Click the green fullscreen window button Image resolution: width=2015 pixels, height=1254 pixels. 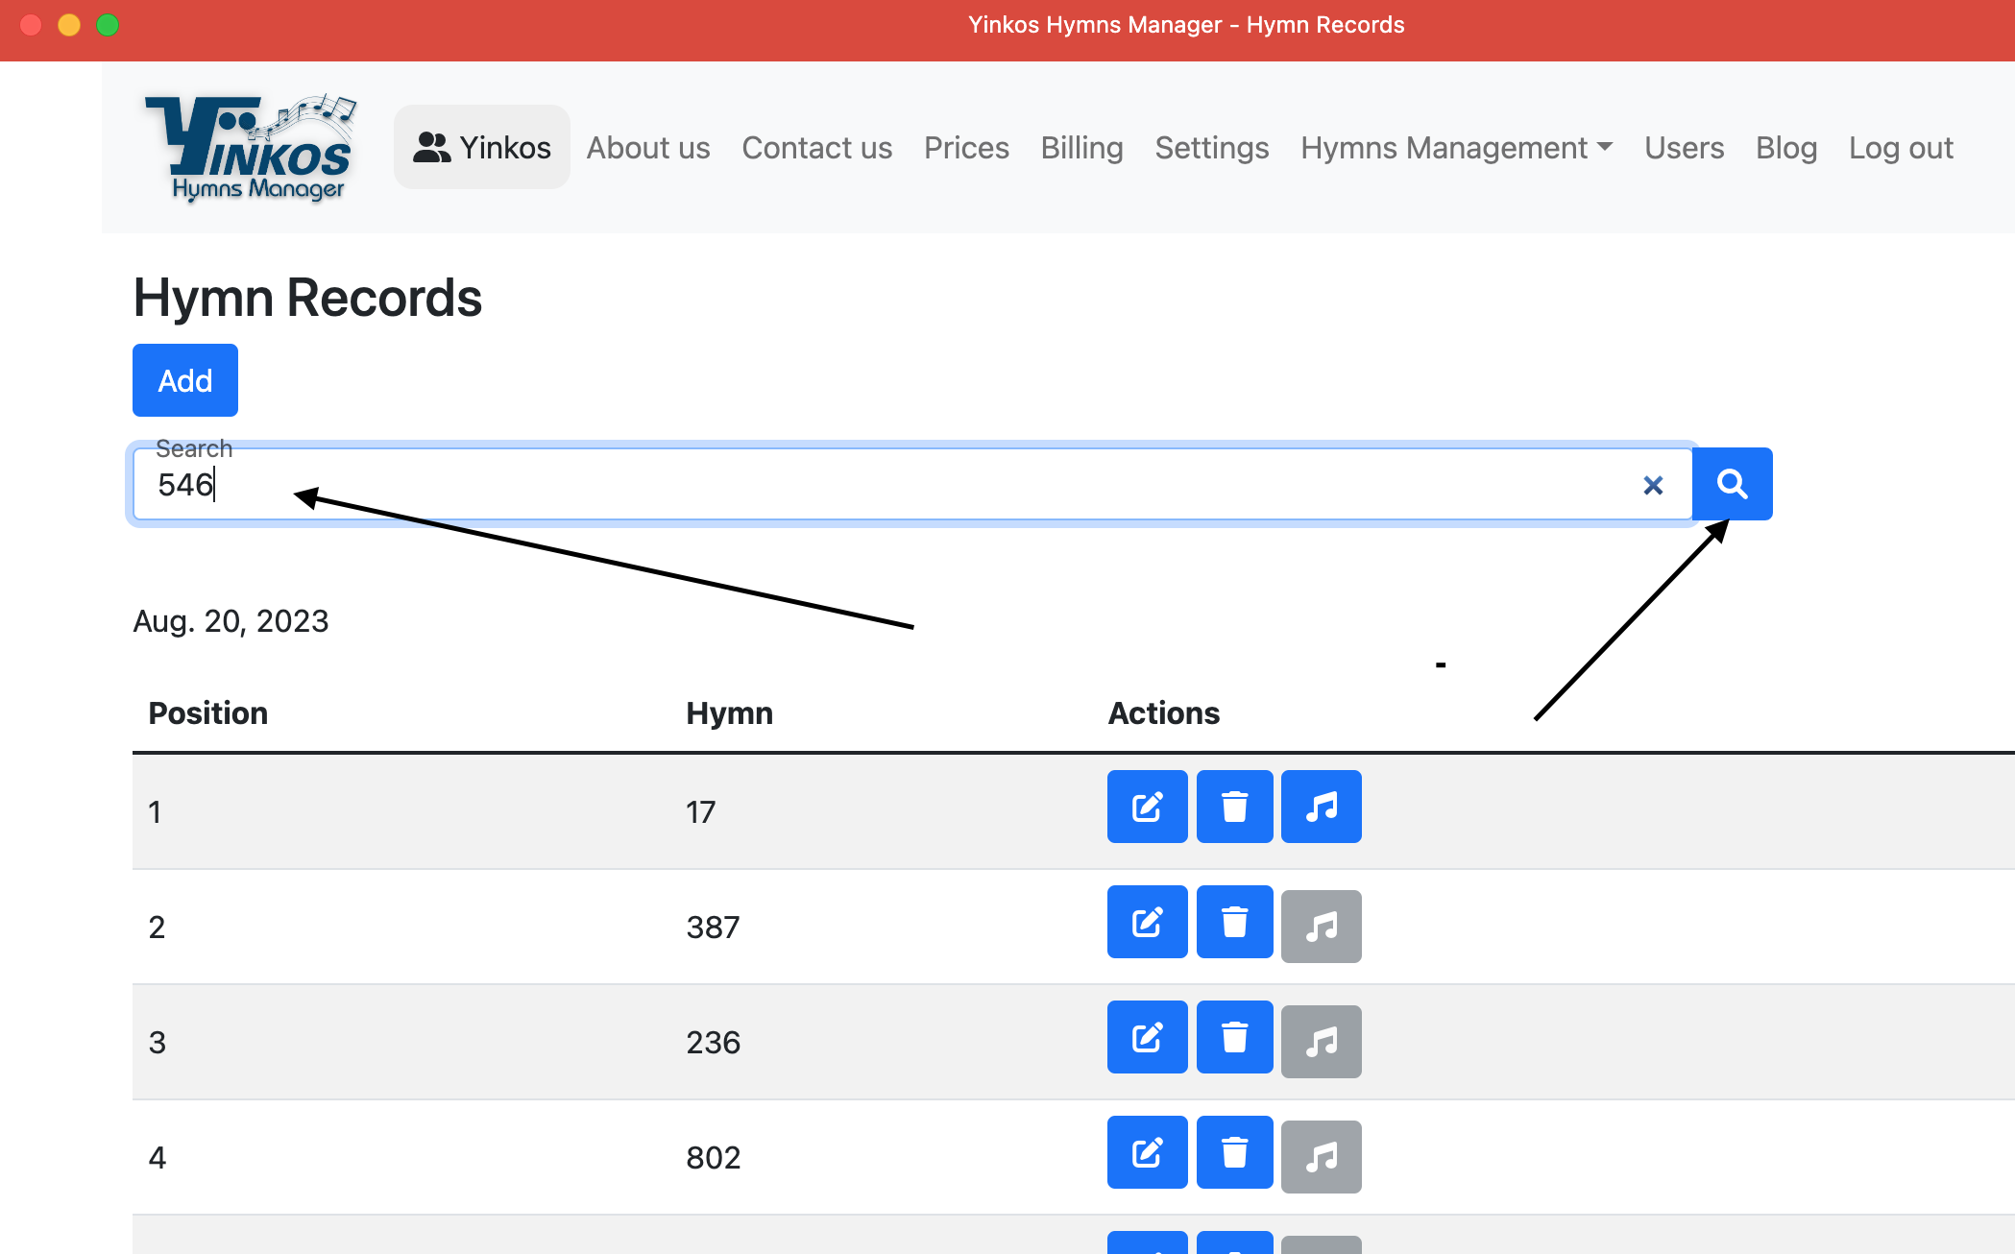coord(108,25)
